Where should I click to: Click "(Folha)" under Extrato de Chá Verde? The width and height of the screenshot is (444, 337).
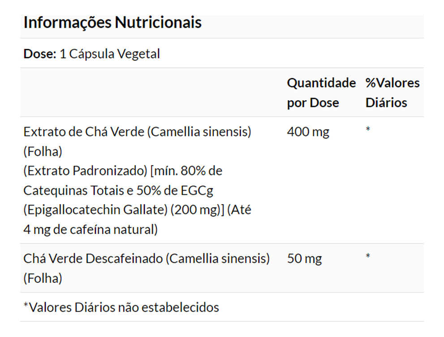click(x=43, y=152)
